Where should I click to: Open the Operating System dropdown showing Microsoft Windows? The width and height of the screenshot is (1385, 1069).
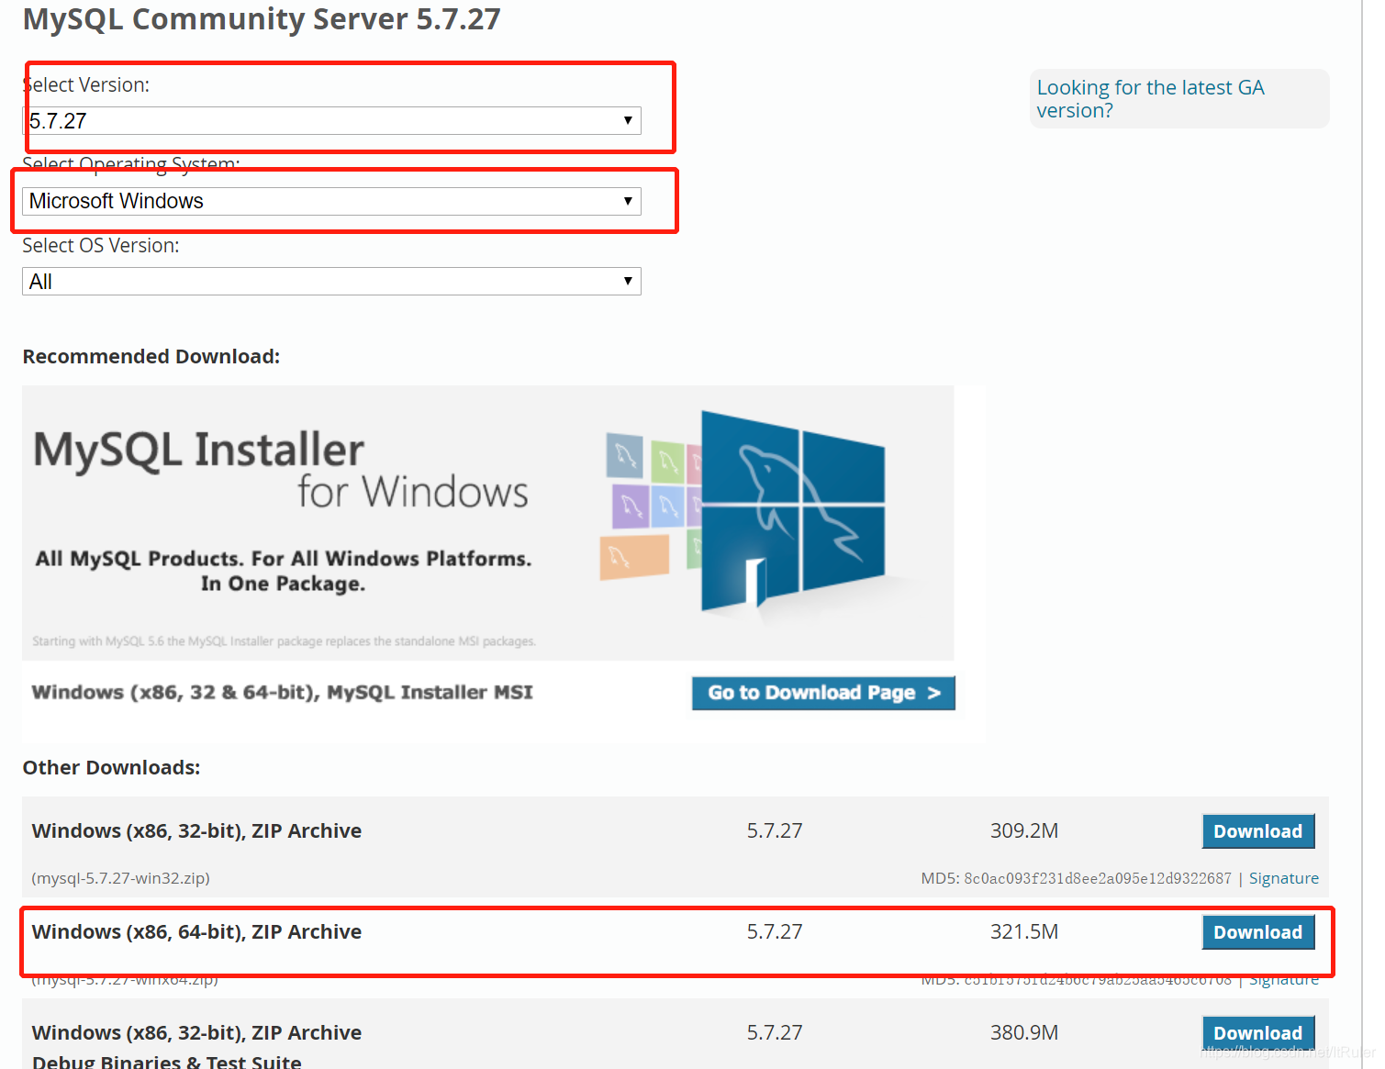click(x=331, y=201)
